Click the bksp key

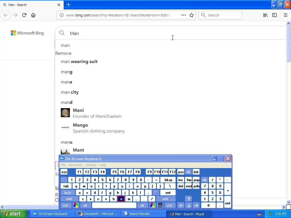pyautogui.click(x=168, y=180)
